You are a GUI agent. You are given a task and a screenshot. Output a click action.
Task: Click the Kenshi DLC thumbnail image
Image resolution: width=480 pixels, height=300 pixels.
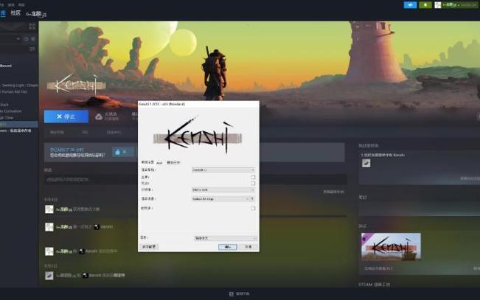coord(391,246)
